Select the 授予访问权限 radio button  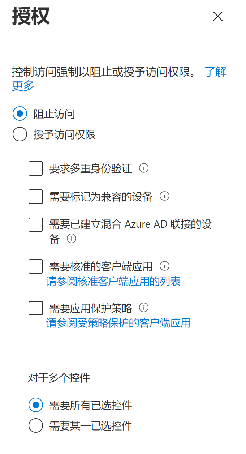tap(20, 134)
